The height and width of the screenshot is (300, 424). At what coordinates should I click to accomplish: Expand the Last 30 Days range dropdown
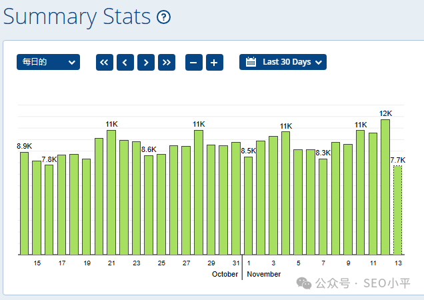click(283, 62)
